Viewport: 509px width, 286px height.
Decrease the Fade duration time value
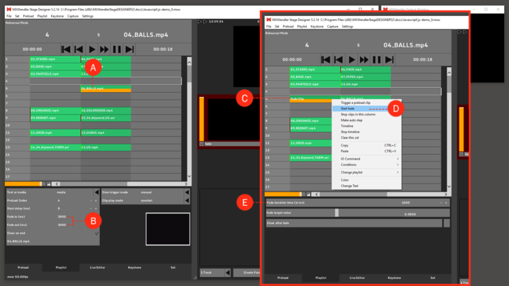point(440,203)
